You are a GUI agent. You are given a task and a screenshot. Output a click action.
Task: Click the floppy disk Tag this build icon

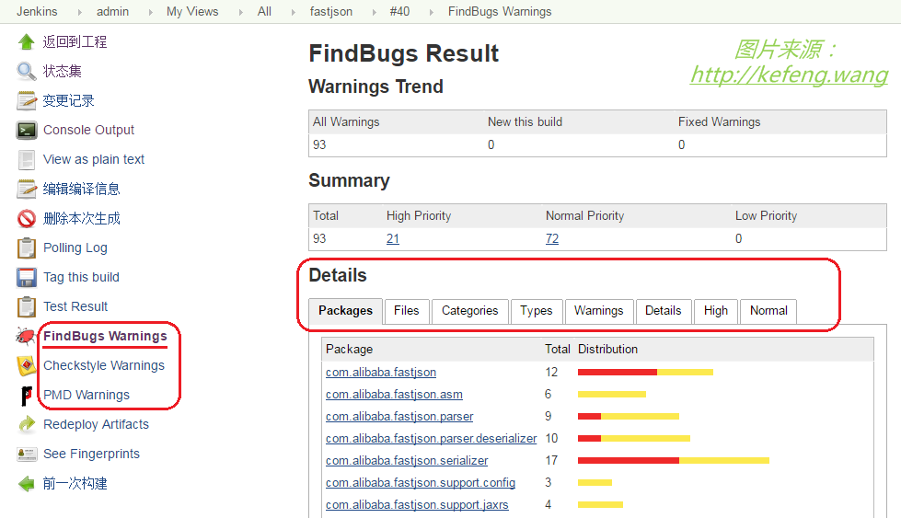pos(27,277)
